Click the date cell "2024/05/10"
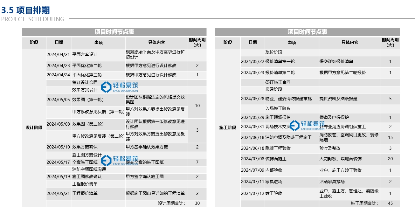This screenshot has height=214, width=415. pos(58,147)
